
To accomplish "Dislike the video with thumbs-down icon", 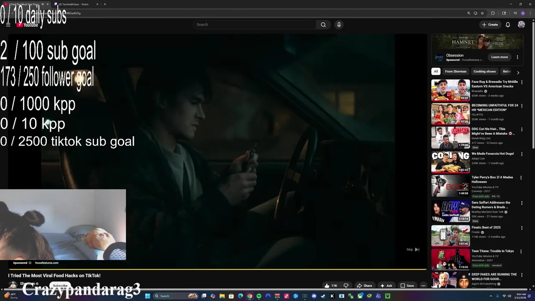I will [346, 286].
